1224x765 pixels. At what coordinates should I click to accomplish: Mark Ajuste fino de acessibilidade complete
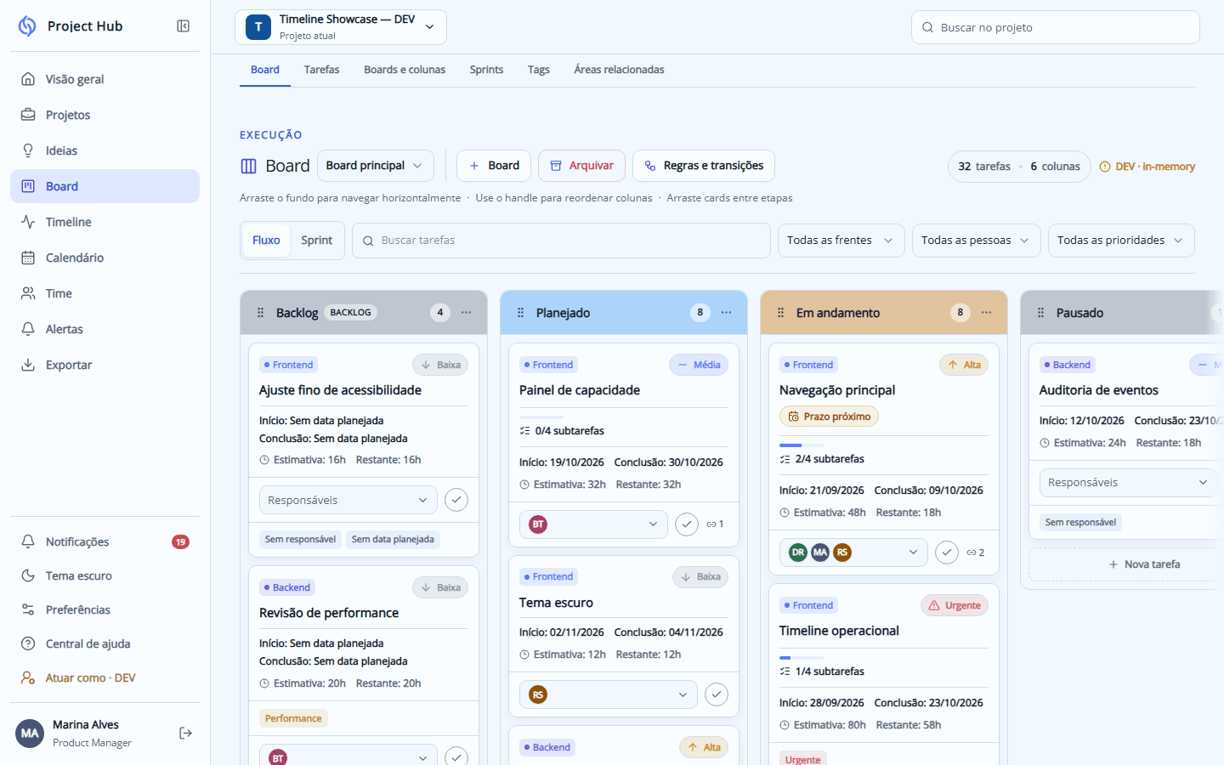coord(456,500)
